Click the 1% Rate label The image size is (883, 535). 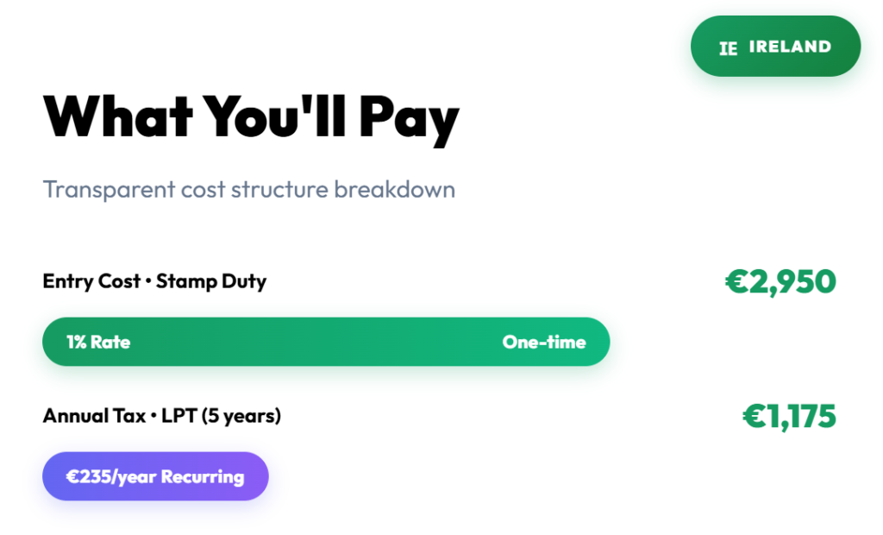pyautogui.click(x=98, y=342)
